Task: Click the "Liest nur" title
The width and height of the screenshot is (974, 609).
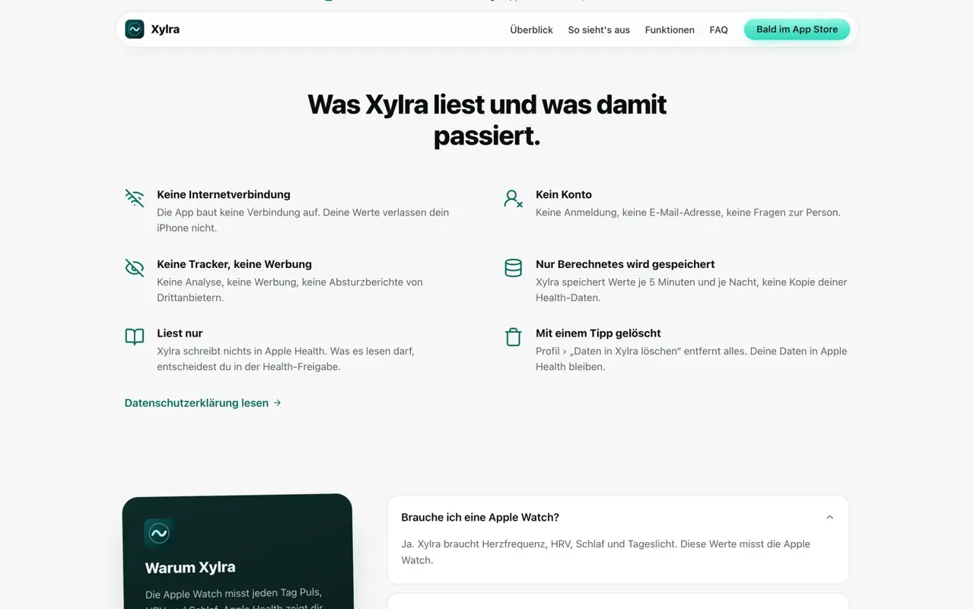Action: pos(180,333)
